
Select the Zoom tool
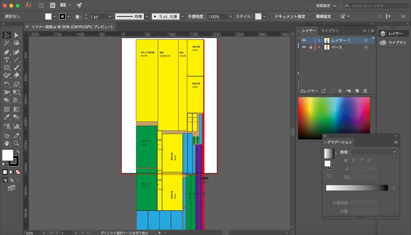[x=16, y=143]
